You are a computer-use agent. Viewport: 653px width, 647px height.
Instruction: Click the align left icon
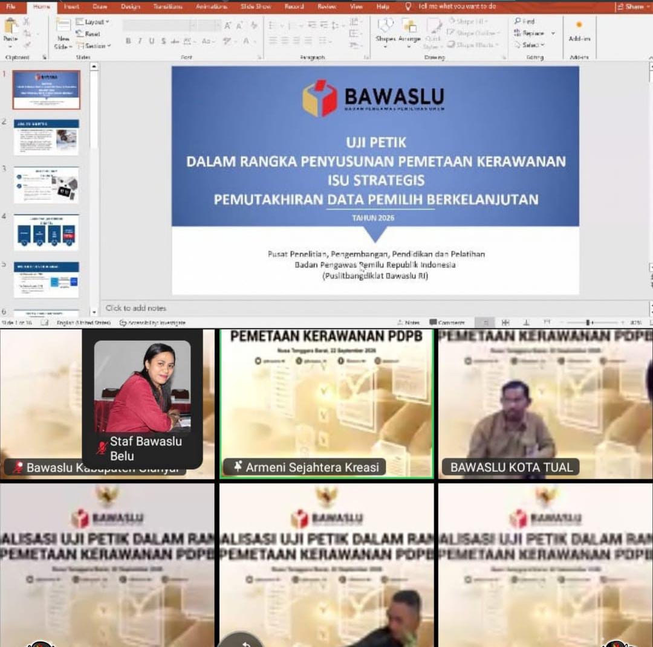(x=273, y=40)
